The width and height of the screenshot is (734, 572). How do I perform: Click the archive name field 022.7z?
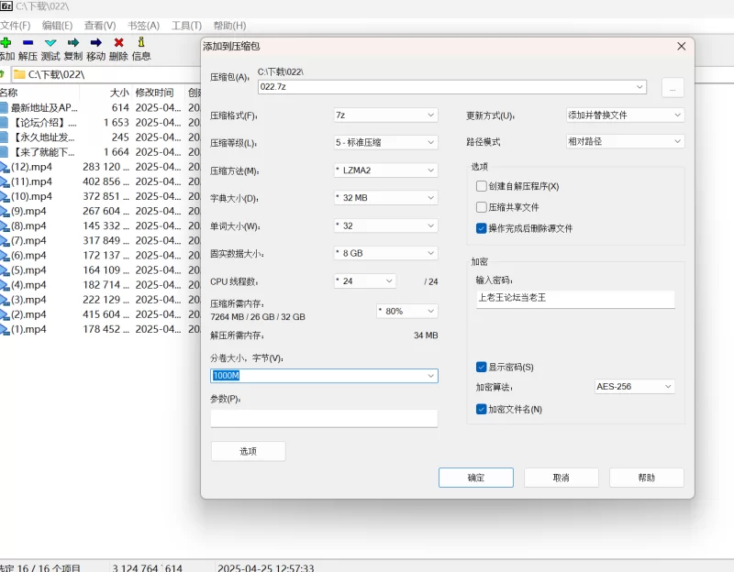coord(451,86)
